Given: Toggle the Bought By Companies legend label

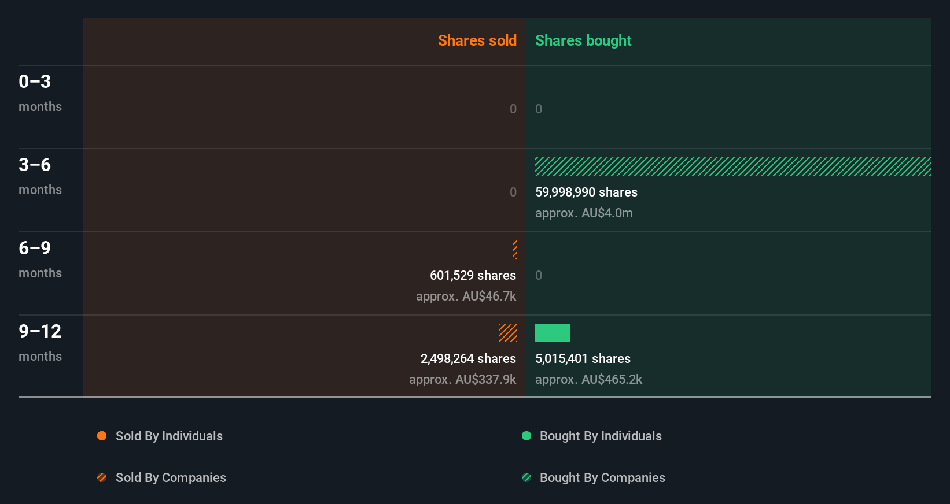Looking at the screenshot, I should (602, 478).
